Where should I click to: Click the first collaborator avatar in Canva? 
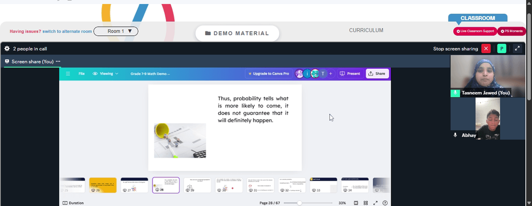(x=299, y=73)
